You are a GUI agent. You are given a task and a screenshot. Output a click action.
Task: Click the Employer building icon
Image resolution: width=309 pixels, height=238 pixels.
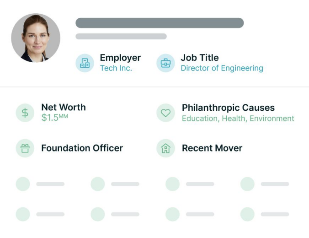click(x=85, y=63)
